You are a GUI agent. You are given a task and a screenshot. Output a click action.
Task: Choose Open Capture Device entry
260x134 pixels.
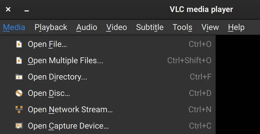click(68, 126)
